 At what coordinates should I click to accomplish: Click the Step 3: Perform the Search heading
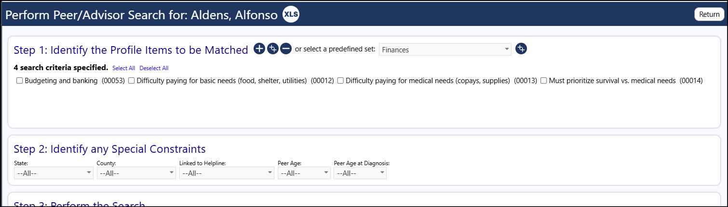click(80, 204)
